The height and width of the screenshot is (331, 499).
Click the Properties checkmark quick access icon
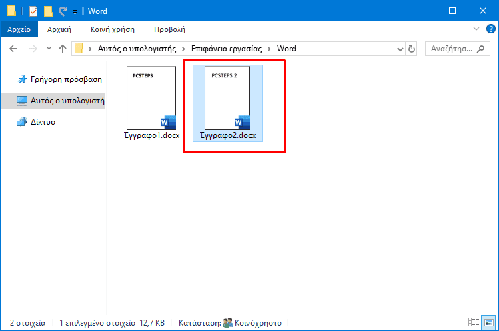pos(33,11)
